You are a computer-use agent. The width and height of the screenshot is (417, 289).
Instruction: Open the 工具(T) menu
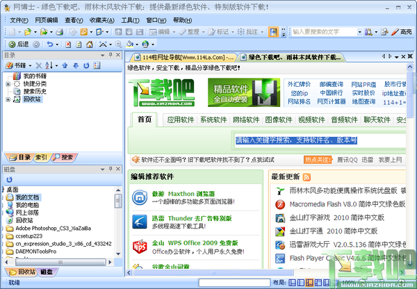130,20
